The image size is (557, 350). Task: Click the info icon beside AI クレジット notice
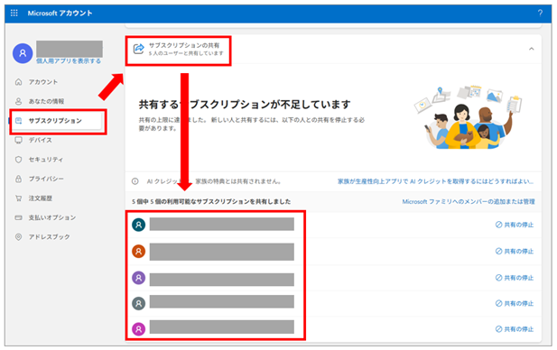[x=135, y=181]
